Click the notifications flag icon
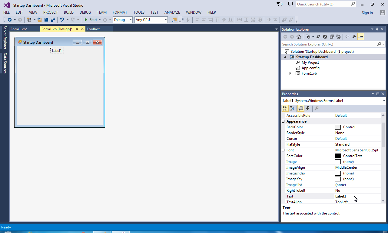The image size is (388, 233). tap(278, 4)
